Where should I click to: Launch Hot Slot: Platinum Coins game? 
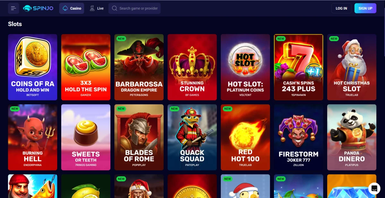point(245,67)
